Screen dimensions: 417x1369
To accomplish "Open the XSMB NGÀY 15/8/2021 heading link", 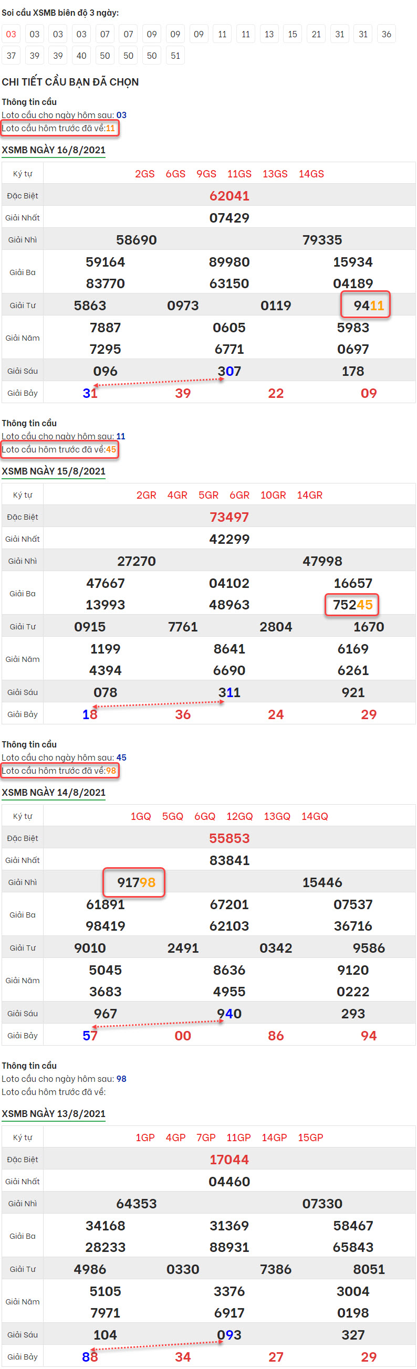I will pos(54,471).
